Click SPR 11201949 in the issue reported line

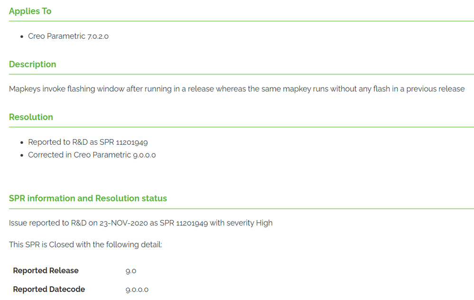point(184,223)
